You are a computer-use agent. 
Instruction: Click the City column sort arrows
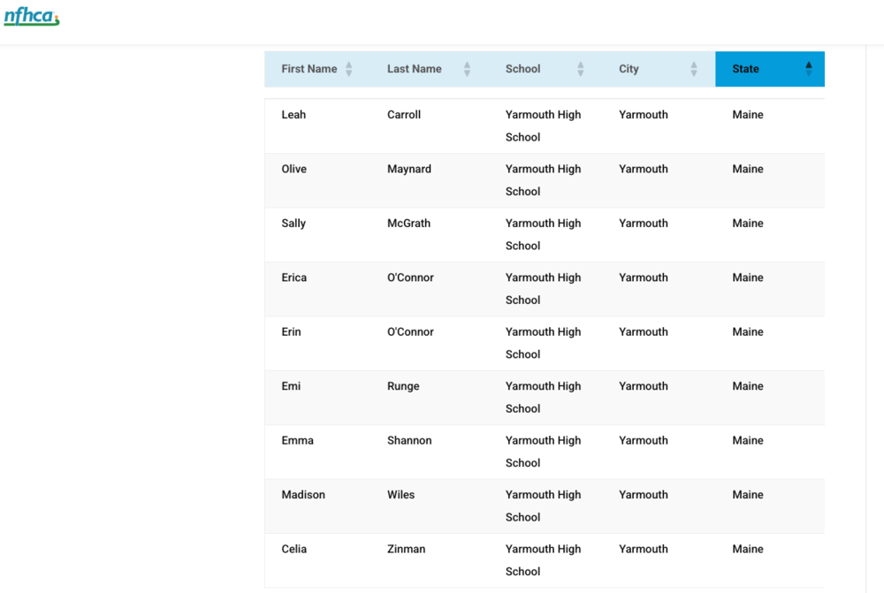[x=694, y=69]
